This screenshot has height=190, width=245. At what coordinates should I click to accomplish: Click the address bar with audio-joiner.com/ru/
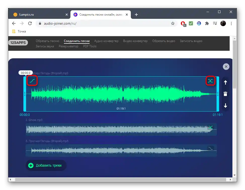click(x=106, y=23)
